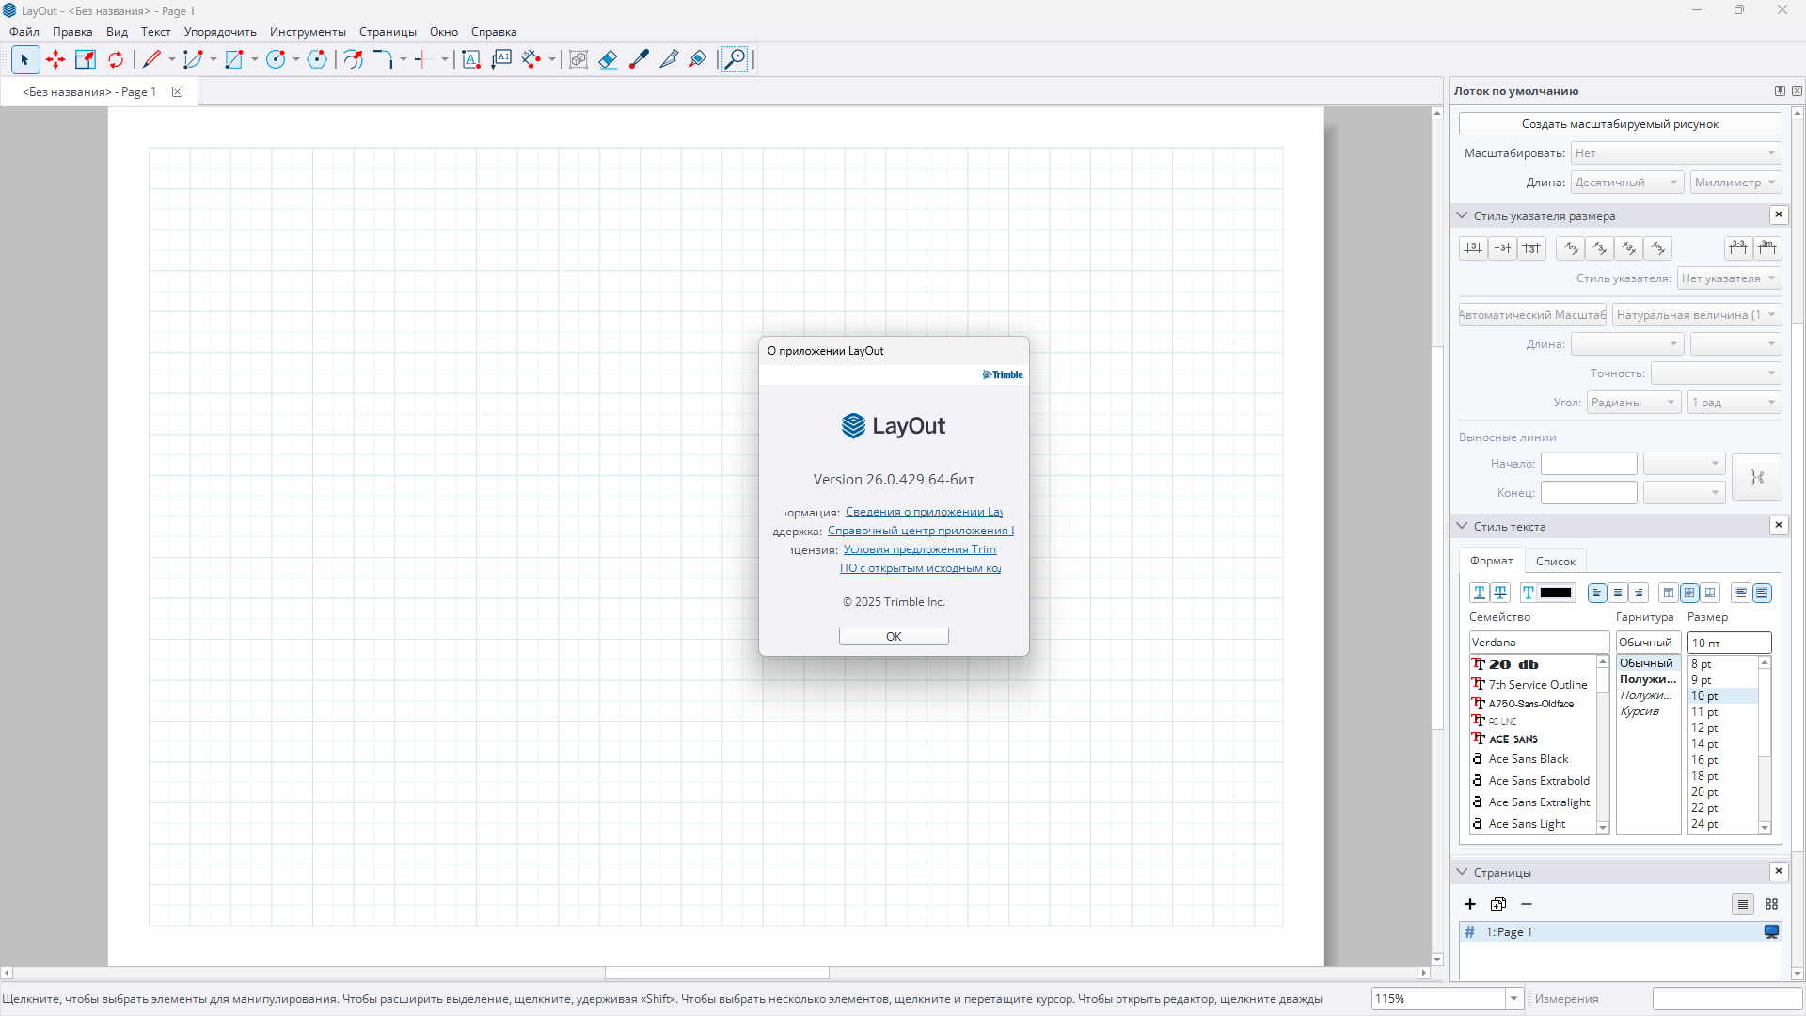The width and height of the screenshot is (1806, 1016).
Task: Click the Rotate tool with red arrows
Action: (x=116, y=59)
